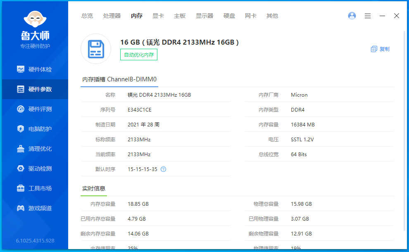Copy memory info with 复制 button
Viewport: 409px width, 252px height.
(x=380, y=49)
